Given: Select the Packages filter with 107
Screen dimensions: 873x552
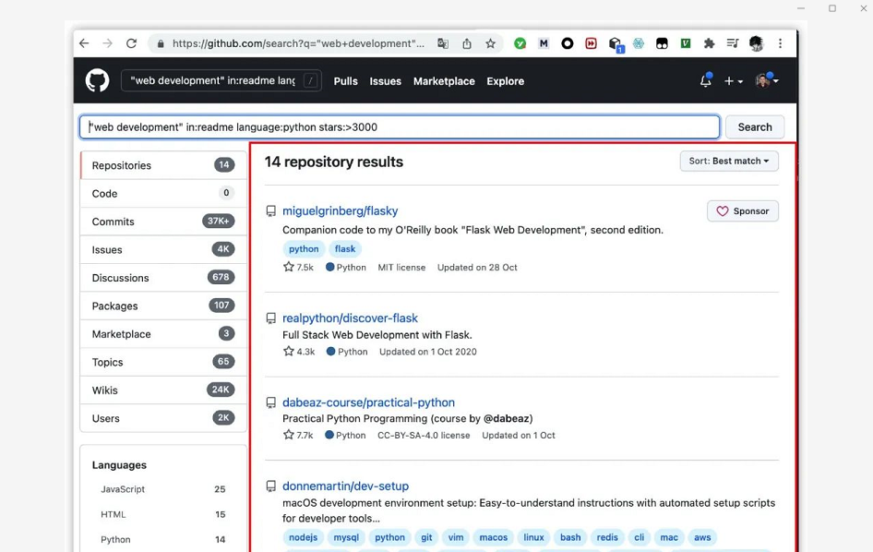Looking at the screenshot, I should [x=163, y=306].
